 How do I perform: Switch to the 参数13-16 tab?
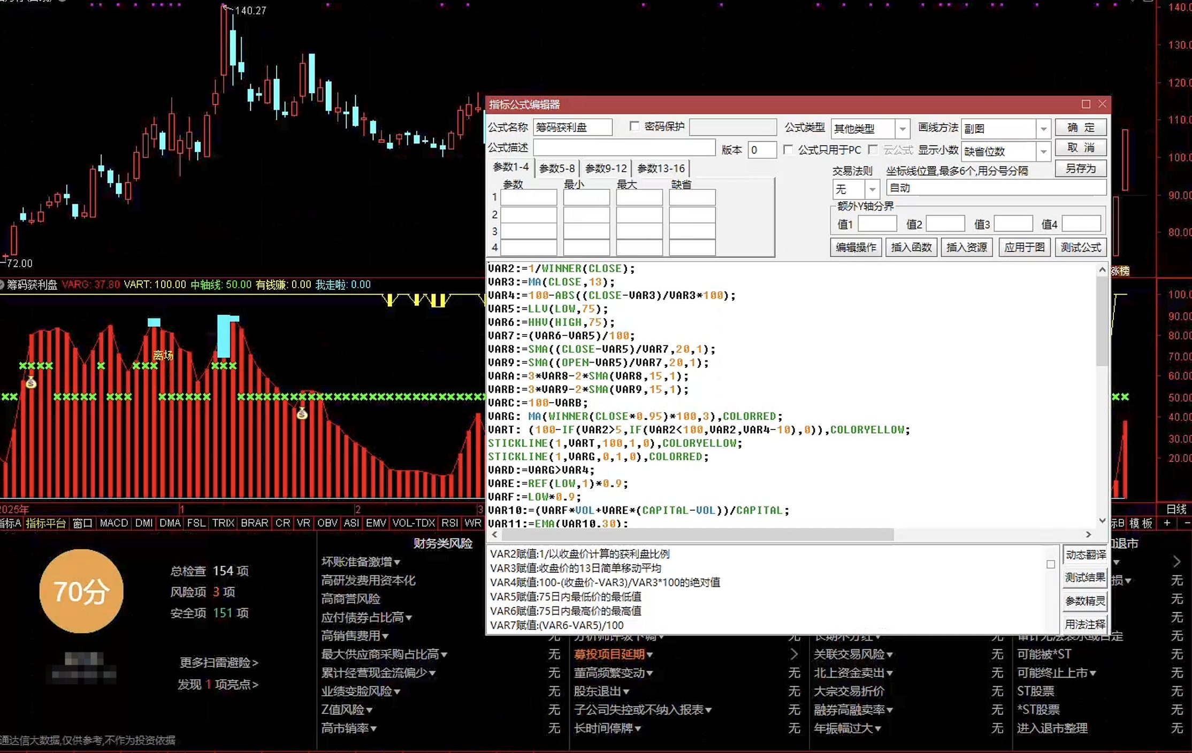661,168
